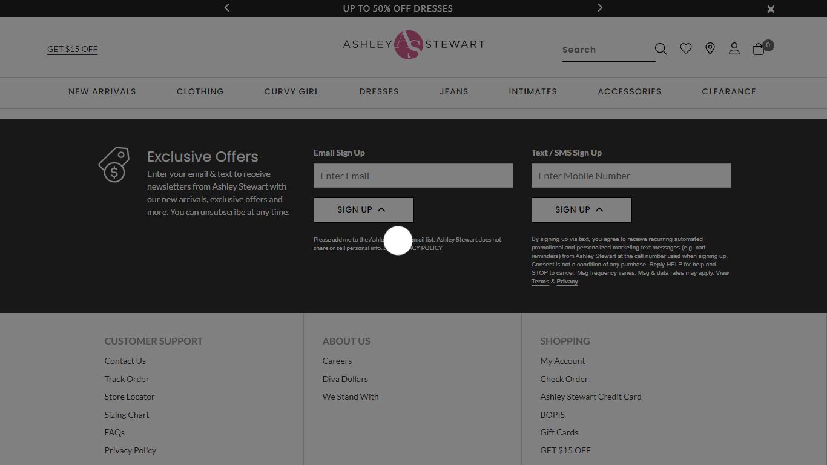
Task: Advance the promo banner with right arrow
Action: point(599,8)
